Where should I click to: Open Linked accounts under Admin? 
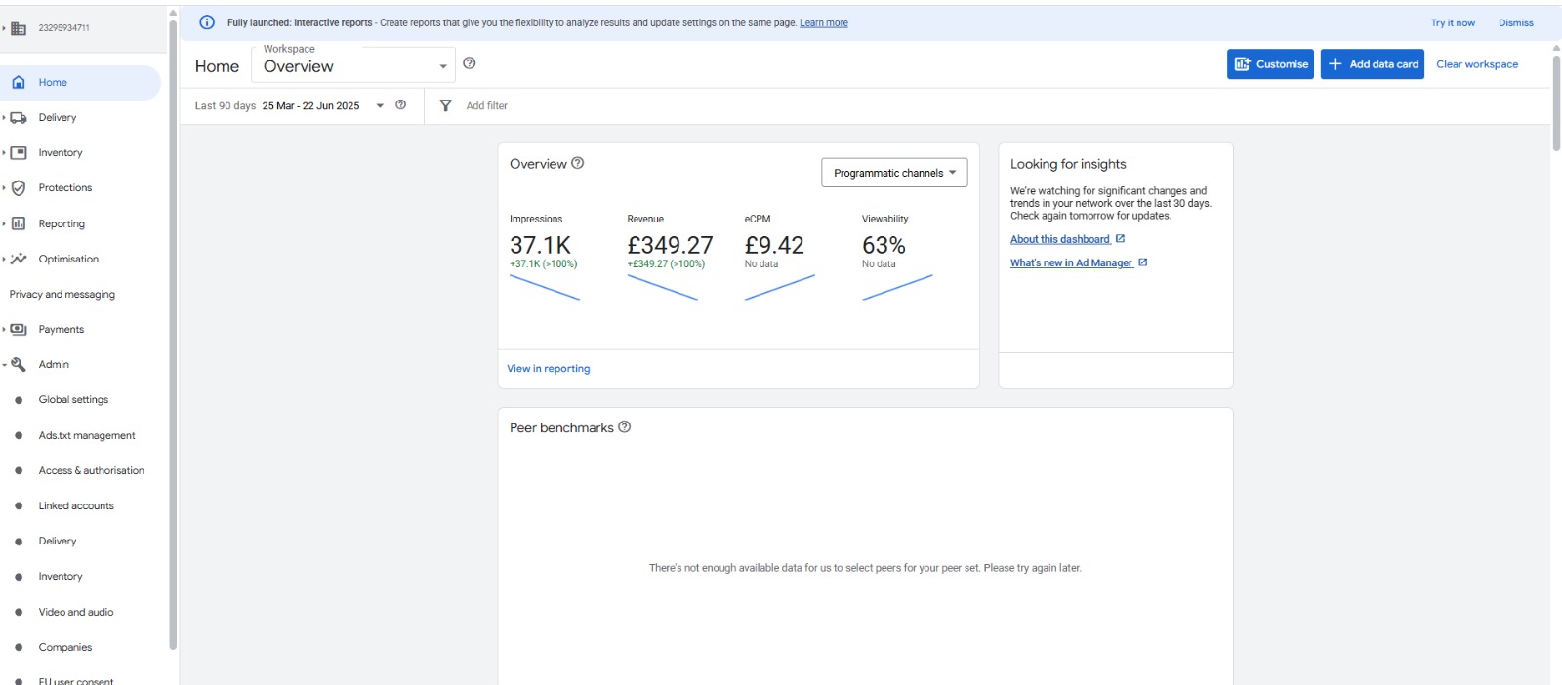pyautogui.click(x=76, y=505)
